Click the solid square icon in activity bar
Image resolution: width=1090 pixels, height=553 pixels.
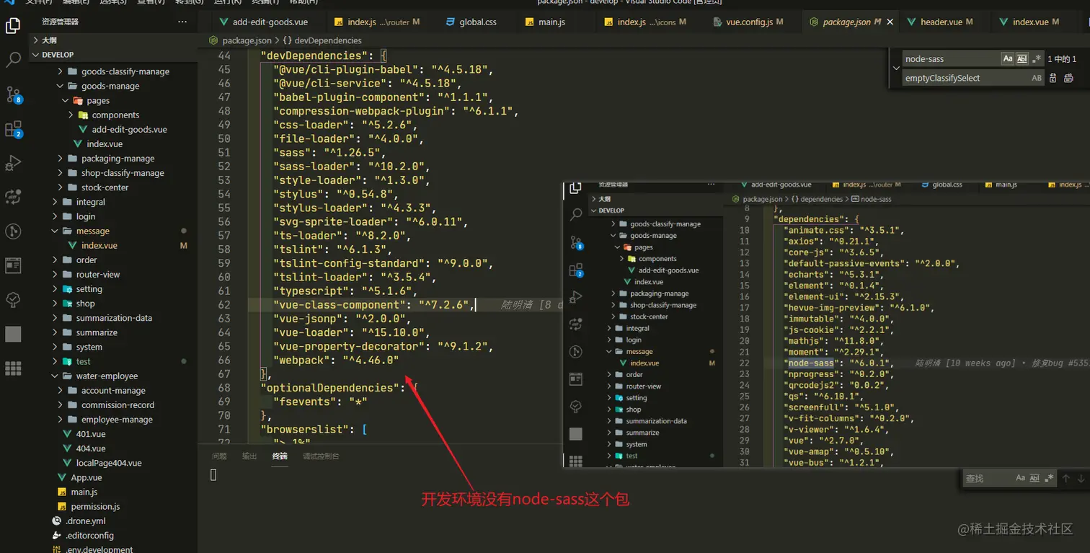(13, 334)
